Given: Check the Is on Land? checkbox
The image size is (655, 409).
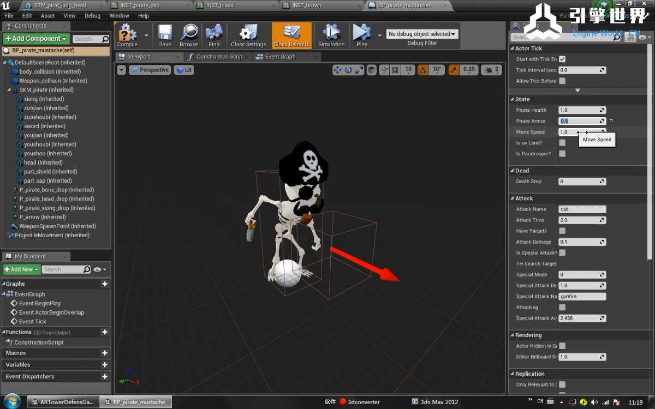Looking at the screenshot, I should (562, 143).
